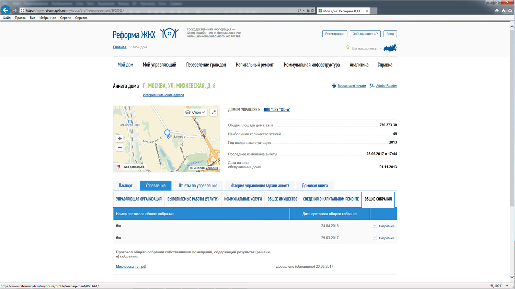The height and width of the screenshot is (289, 515).
Task: Click the printer icon for print version
Action: point(334,86)
